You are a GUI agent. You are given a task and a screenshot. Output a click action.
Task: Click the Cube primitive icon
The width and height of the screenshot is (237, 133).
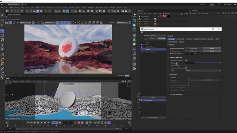(x=134, y=25)
